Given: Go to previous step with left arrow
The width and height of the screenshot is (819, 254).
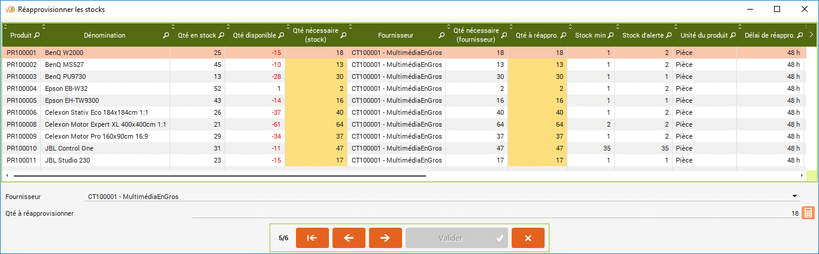Looking at the screenshot, I should (x=349, y=238).
